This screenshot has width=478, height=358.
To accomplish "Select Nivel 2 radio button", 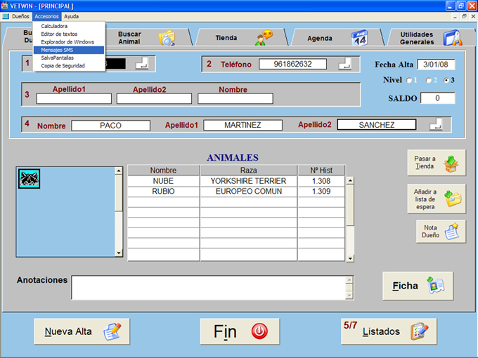I will 428,80.
